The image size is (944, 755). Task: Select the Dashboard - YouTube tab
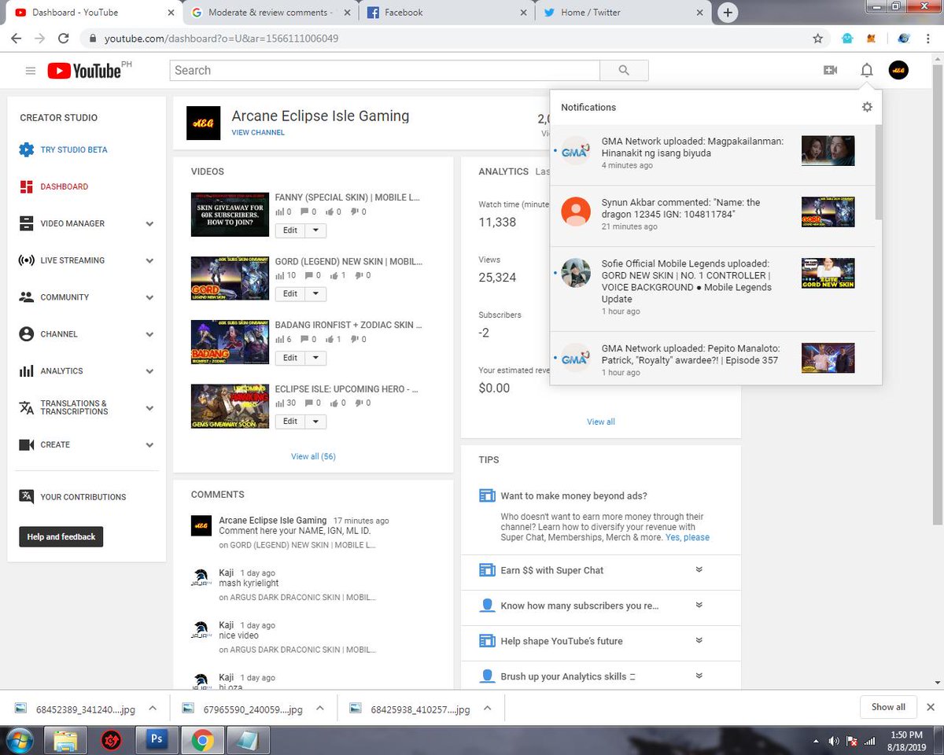[93, 13]
